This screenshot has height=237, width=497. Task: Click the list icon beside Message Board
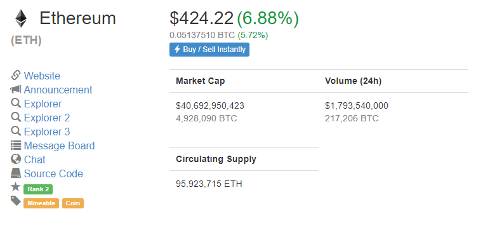[x=15, y=146]
